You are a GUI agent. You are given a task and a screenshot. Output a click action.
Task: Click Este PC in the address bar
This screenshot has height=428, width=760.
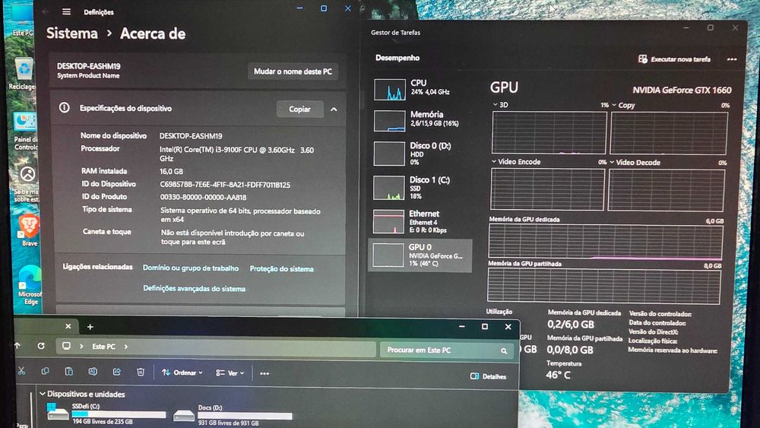(x=103, y=347)
